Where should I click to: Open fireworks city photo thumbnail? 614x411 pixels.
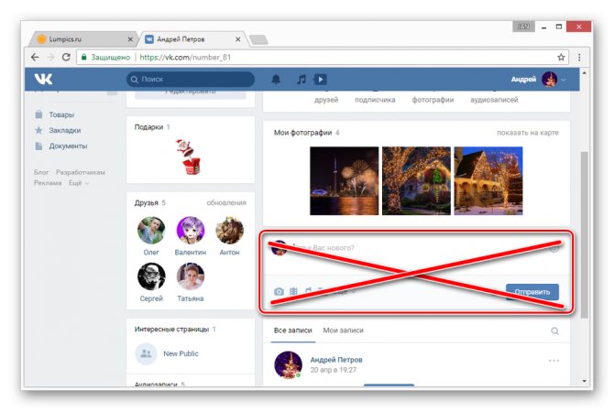[x=345, y=180]
